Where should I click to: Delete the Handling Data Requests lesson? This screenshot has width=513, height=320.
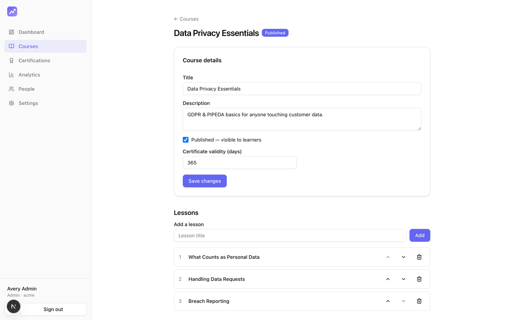pyautogui.click(x=419, y=279)
